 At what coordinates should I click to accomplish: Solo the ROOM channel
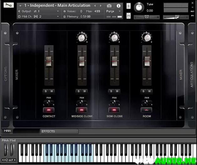coord(143,91)
